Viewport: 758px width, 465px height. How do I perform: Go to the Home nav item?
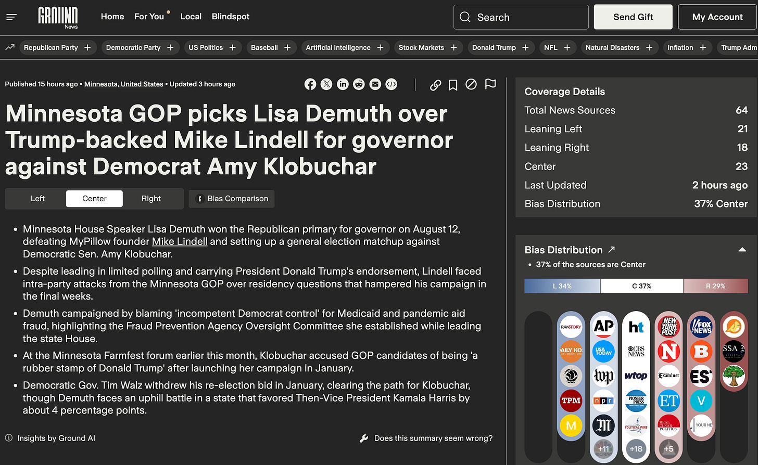coord(112,17)
